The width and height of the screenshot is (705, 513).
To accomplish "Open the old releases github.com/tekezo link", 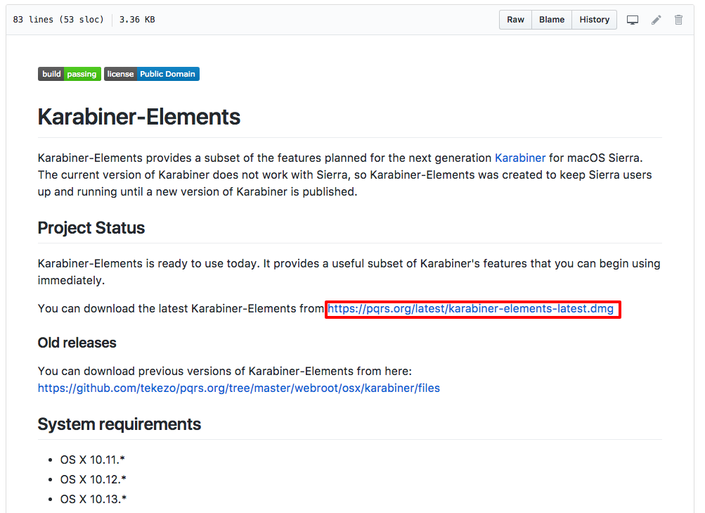I will (x=239, y=388).
